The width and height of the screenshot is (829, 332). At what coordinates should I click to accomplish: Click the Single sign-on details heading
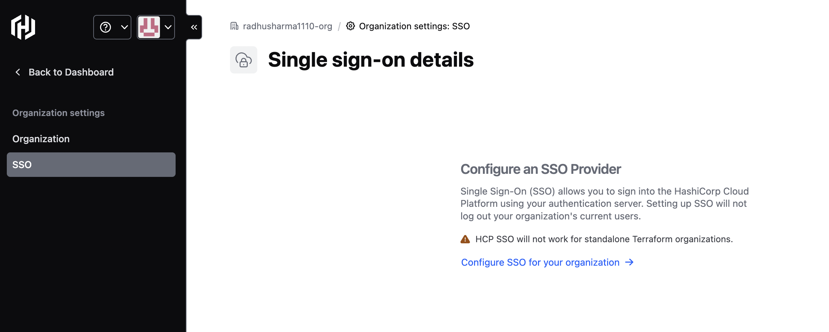click(x=371, y=60)
